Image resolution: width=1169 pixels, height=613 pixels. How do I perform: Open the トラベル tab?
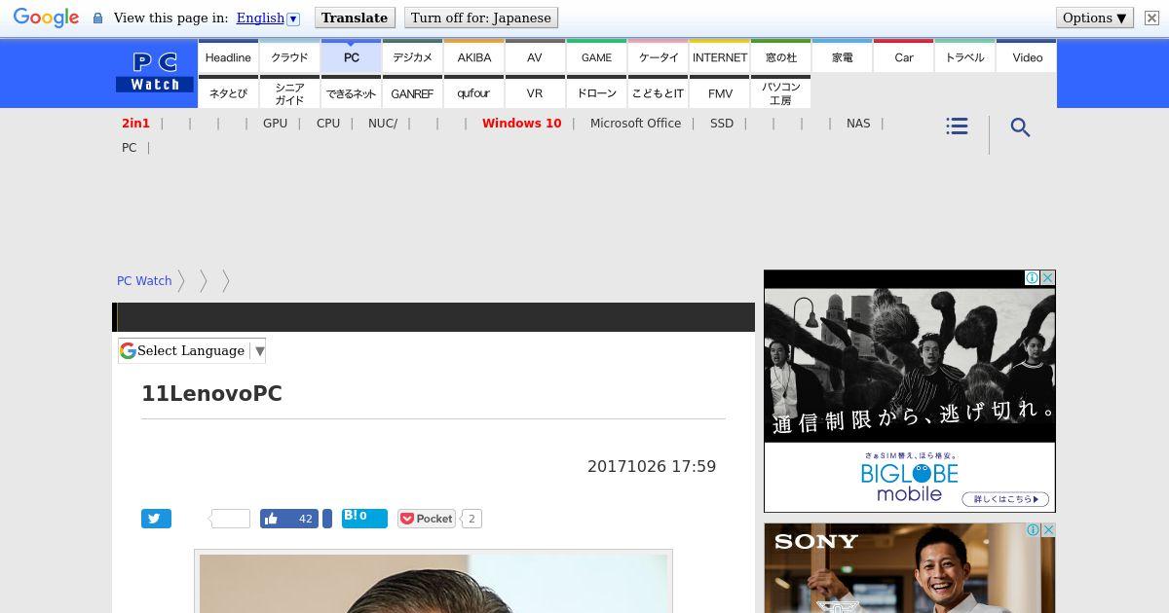tap(964, 56)
